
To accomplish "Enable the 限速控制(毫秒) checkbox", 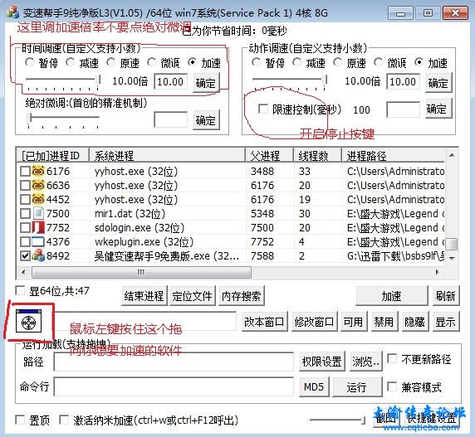I will 263,109.
